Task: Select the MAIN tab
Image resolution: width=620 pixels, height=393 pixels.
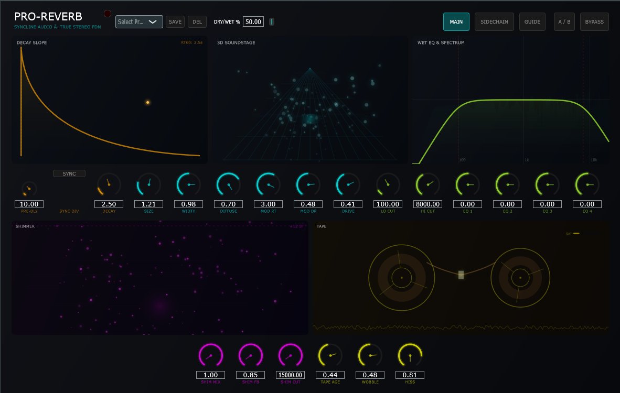Action: tap(456, 21)
